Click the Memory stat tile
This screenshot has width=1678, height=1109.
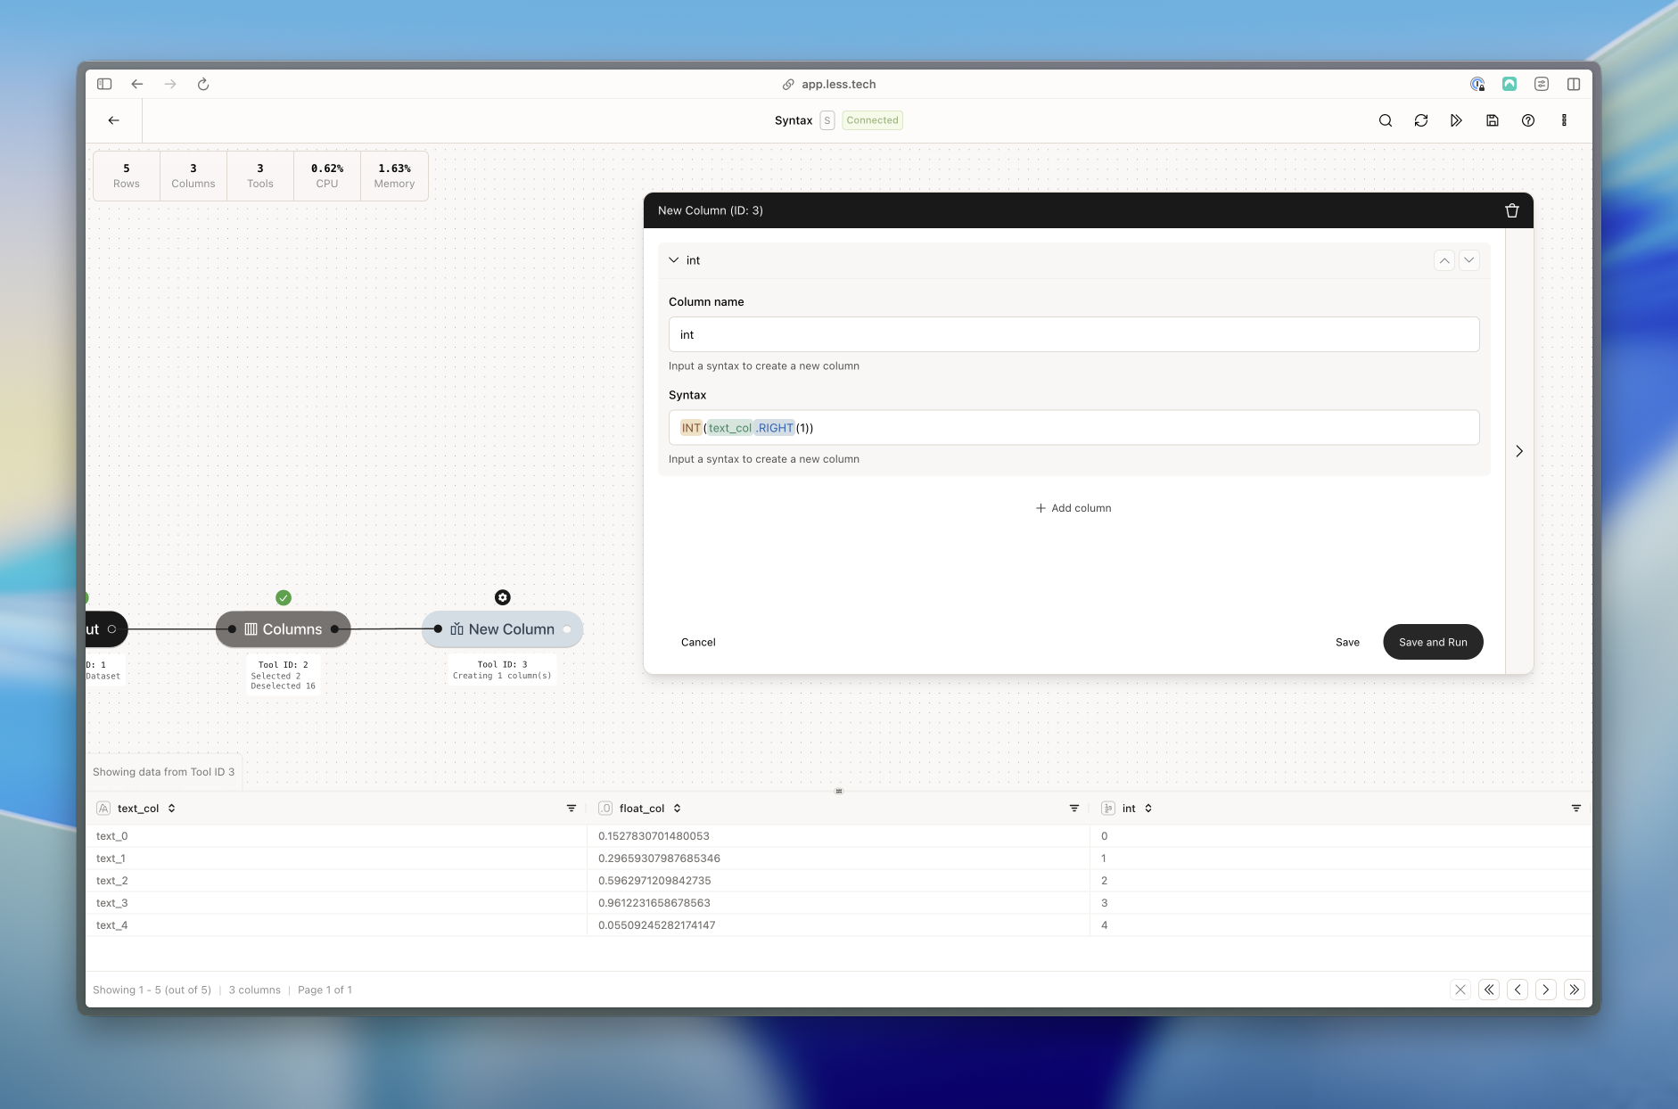pyautogui.click(x=394, y=176)
